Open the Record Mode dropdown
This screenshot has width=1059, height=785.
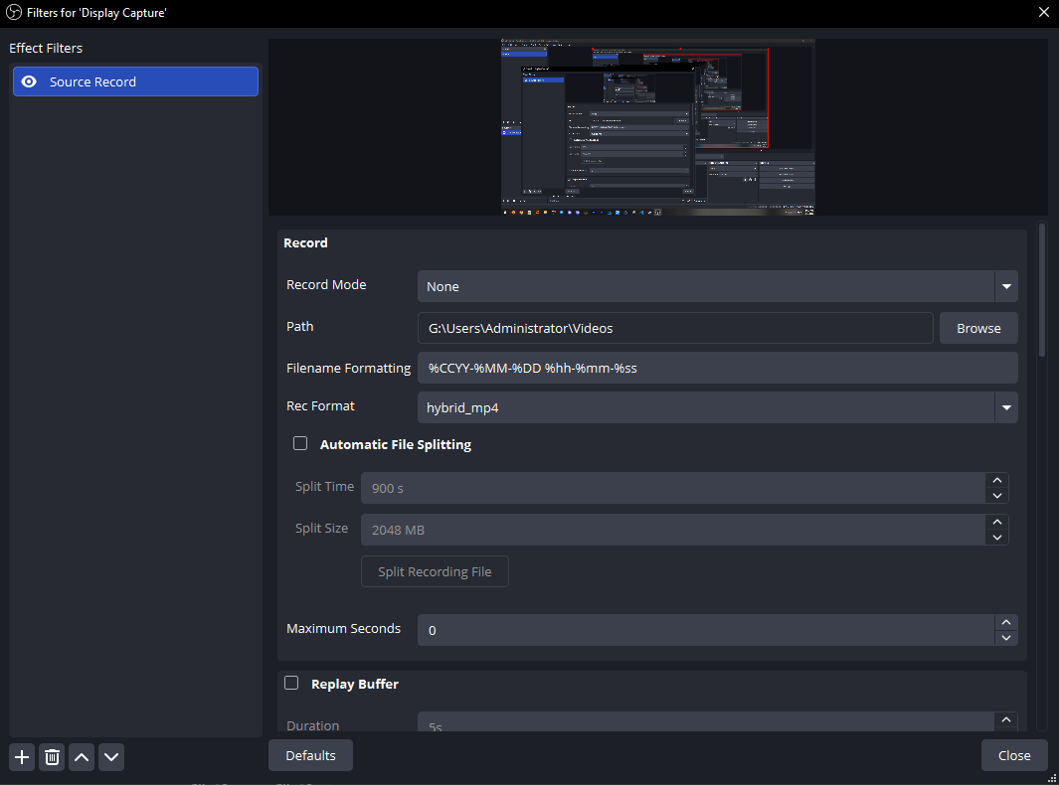[717, 286]
